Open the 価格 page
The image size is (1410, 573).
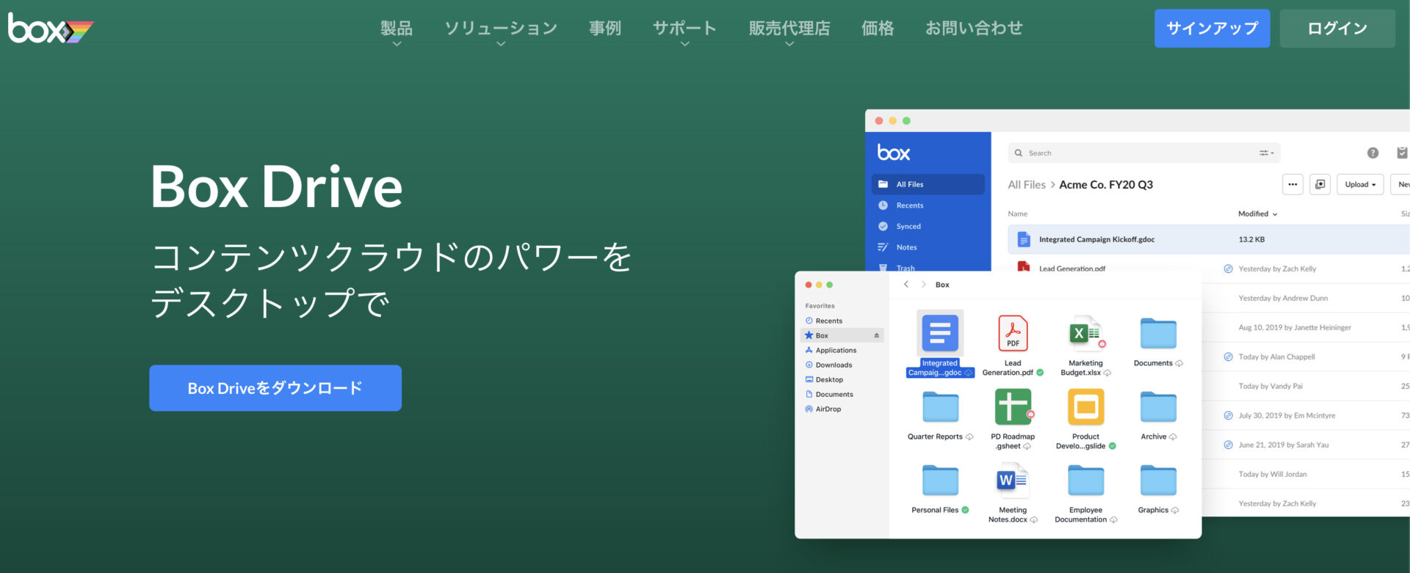click(x=878, y=28)
